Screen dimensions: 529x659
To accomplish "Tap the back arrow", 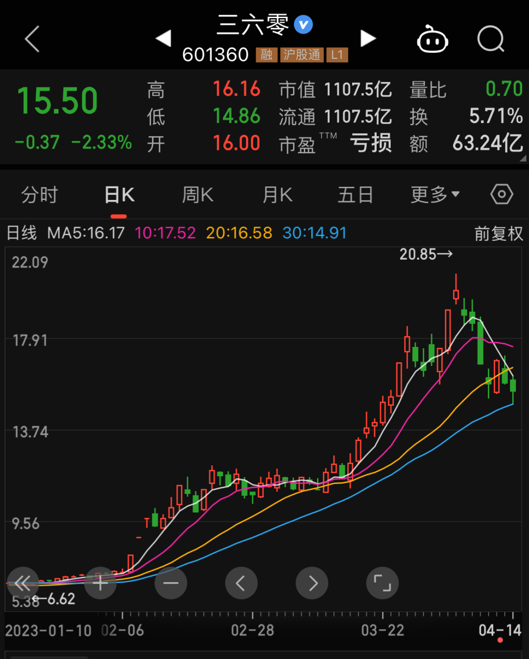I will tap(32, 39).
